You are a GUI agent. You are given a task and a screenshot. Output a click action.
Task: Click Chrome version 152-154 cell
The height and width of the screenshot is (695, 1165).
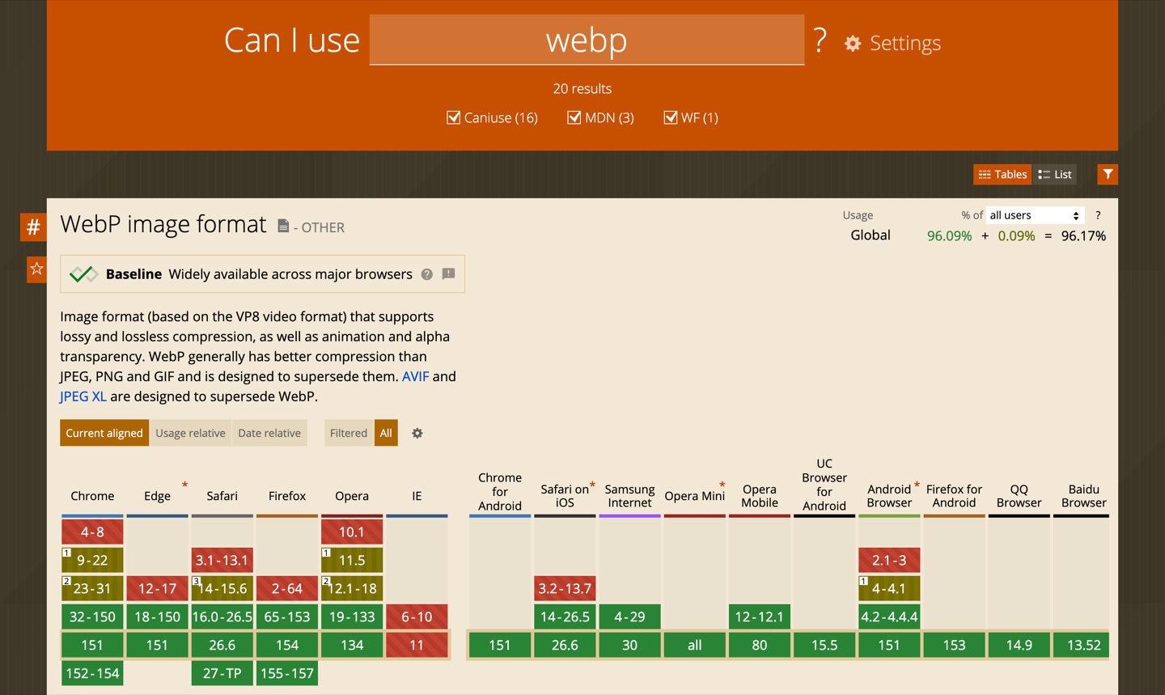point(92,673)
